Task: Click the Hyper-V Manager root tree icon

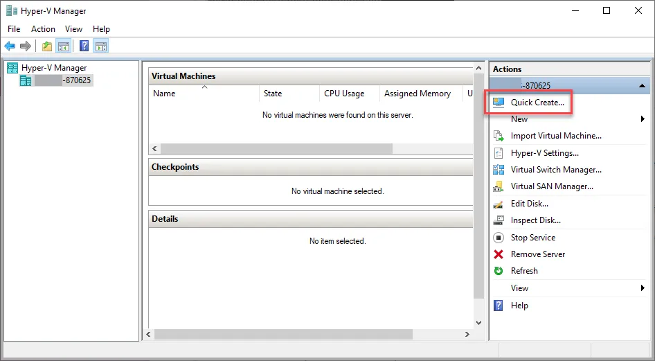Action: click(x=13, y=68)
